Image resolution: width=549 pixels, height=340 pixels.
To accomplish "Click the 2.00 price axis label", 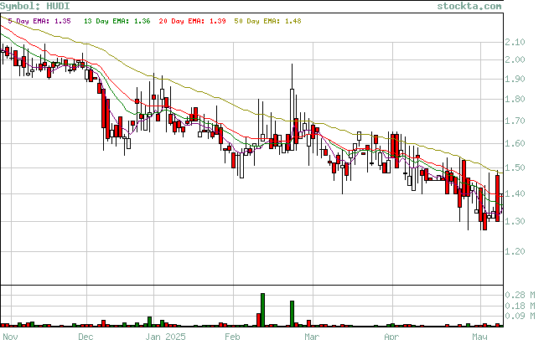I will click(x=515, y=59).
